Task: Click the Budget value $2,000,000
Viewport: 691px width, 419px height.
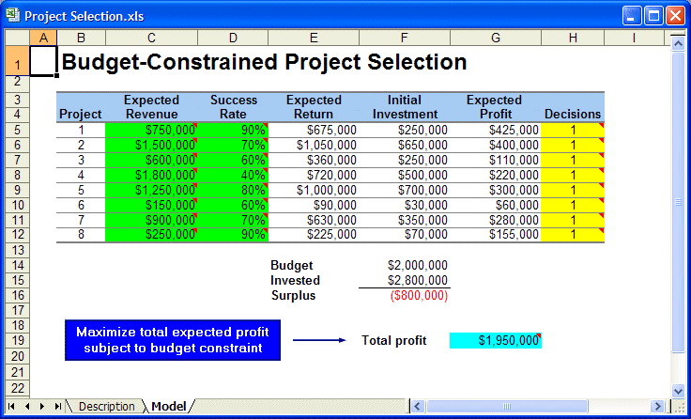Action: (x=418, y=265)
